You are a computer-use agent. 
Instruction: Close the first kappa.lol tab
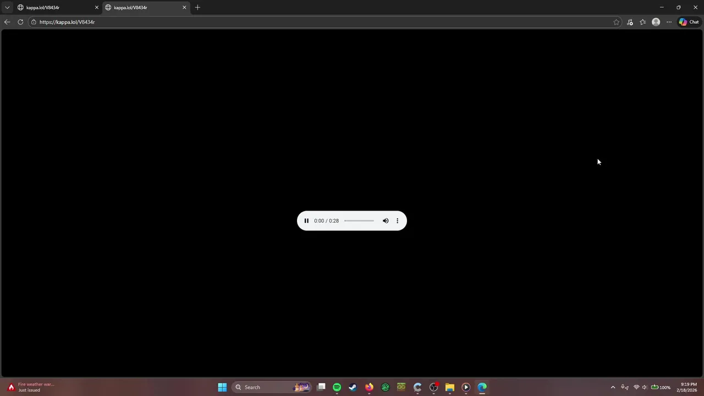[97, 7]
